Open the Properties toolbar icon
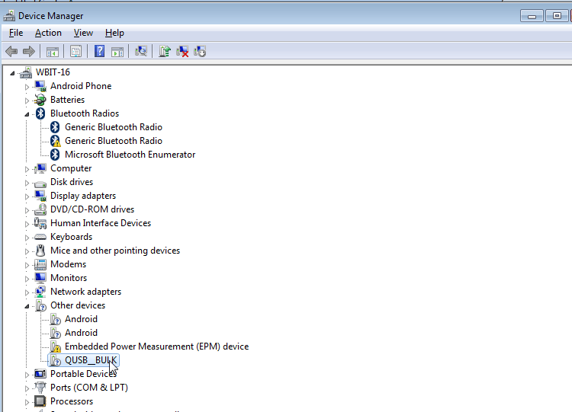Viewport: 572px width, 412px height. point(76,51)
